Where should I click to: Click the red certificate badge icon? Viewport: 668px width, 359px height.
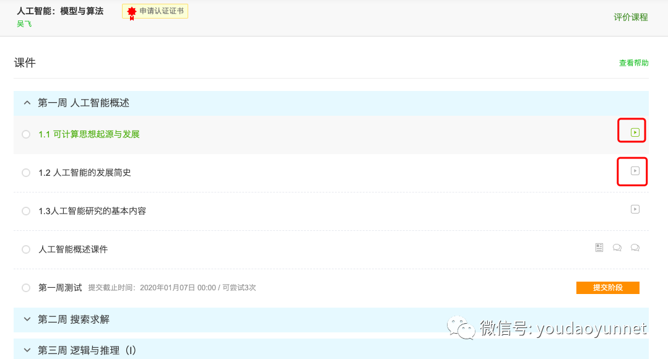132,12
